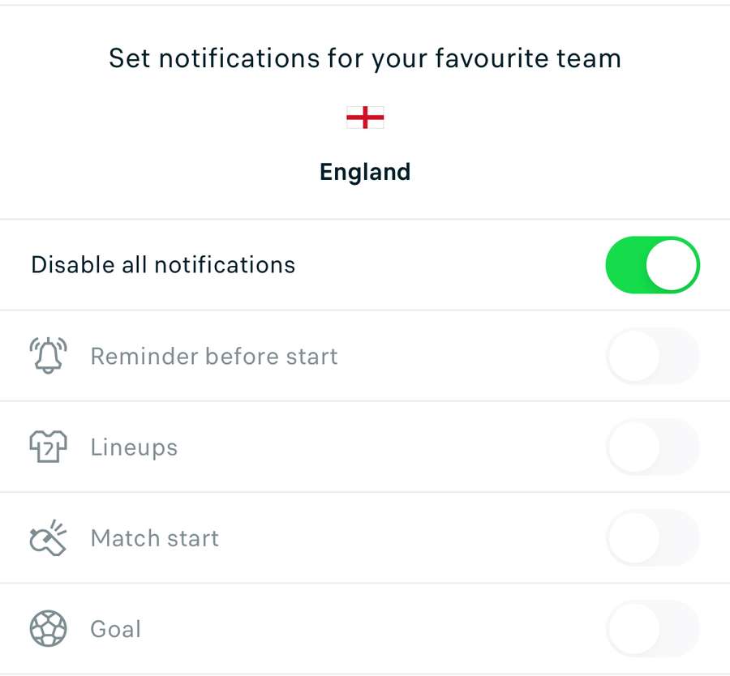Click the Disable all notifications label

[163, 265]
